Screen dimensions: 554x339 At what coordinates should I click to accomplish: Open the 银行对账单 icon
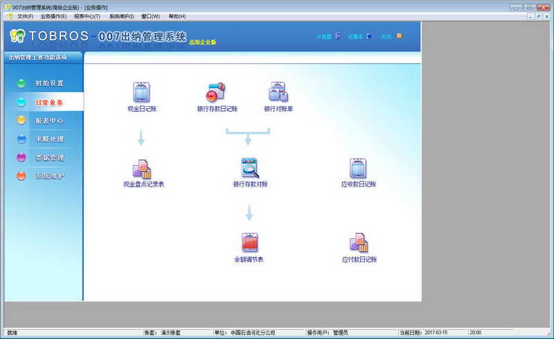pos(278,92)
